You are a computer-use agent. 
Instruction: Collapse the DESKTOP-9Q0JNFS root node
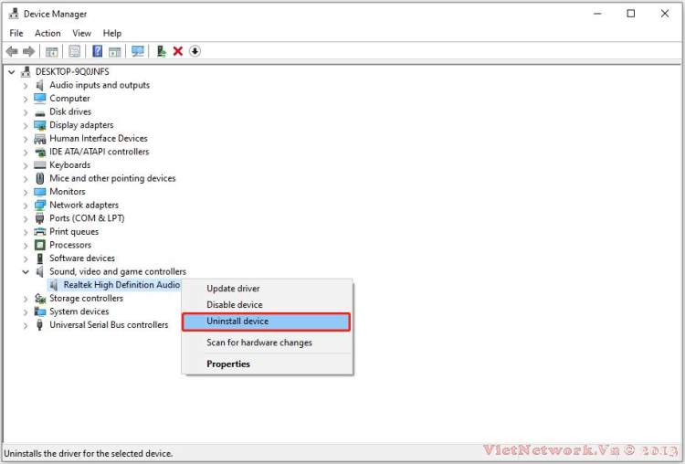click(11, 71)
